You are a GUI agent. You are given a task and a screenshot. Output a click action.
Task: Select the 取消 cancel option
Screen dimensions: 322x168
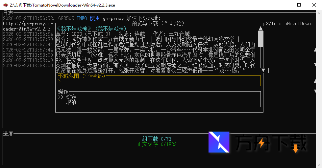tap(71, 102)
